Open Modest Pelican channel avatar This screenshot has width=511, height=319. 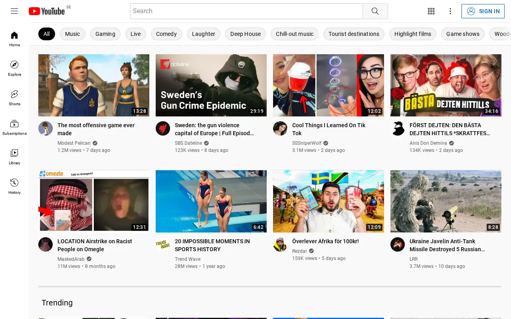[46, 128]
